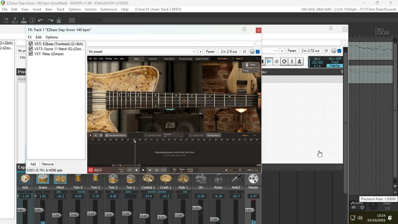Click the Amb3 microphone icon in mixer
398x224 pixels.
pyautogui.click(x=236, y=179)
